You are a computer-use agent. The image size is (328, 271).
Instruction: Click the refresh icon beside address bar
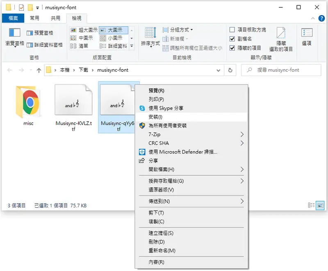pos(230,70)
